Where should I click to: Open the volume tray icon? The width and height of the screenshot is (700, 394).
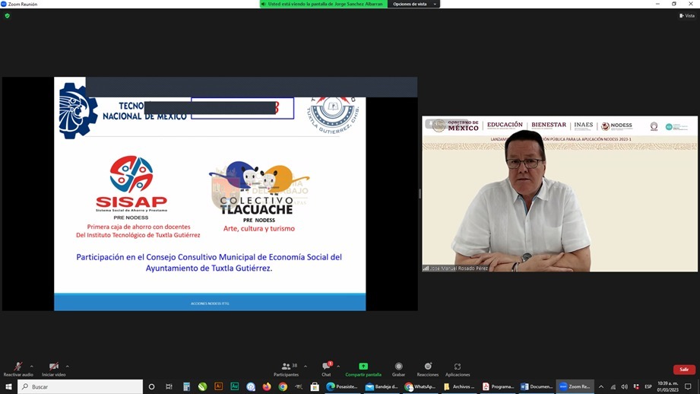(x=624, y=386)
